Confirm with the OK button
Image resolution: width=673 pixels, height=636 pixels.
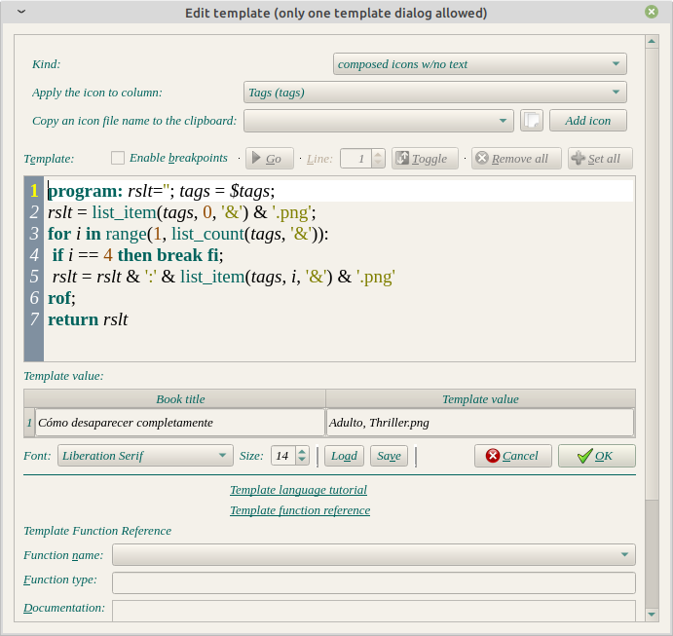(x=597, y=455)
